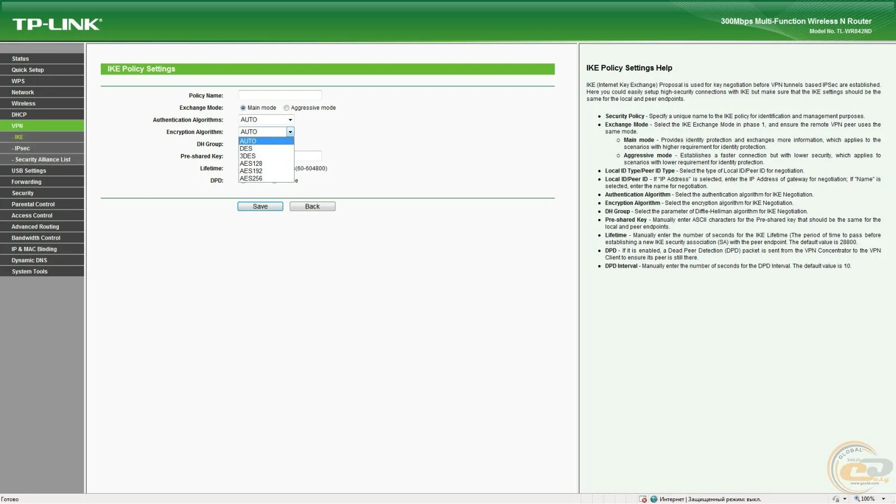Click the security lock icon in status bar

(836, 499)
